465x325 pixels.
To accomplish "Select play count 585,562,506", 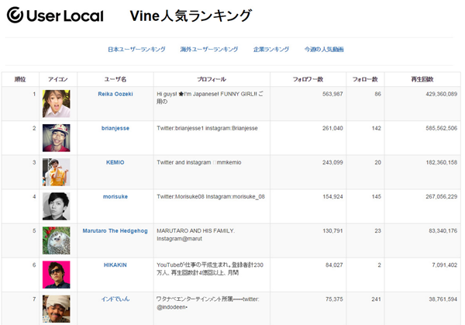I will [x=442, y=128].
